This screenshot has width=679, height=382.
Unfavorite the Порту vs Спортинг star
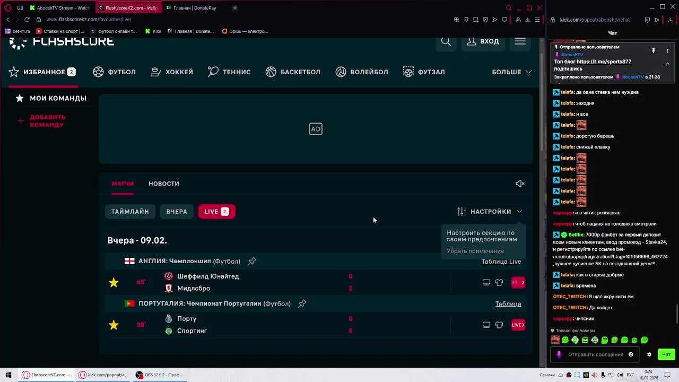click(x=114, y=325)
